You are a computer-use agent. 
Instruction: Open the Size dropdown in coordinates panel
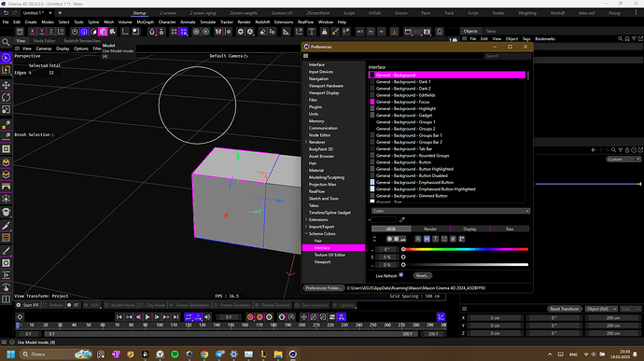tap(630, 309)
